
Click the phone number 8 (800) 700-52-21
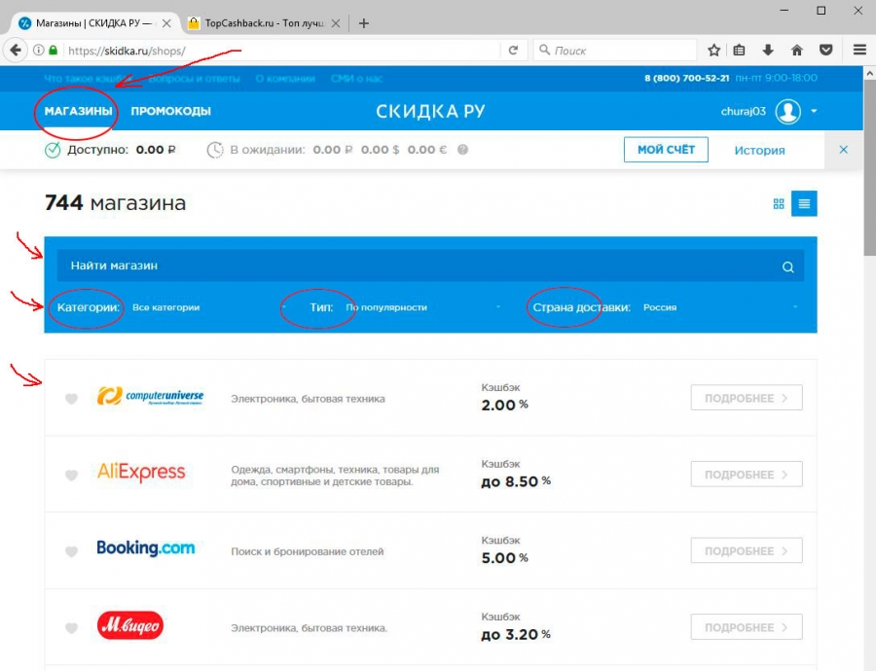(x=686, y=78)
